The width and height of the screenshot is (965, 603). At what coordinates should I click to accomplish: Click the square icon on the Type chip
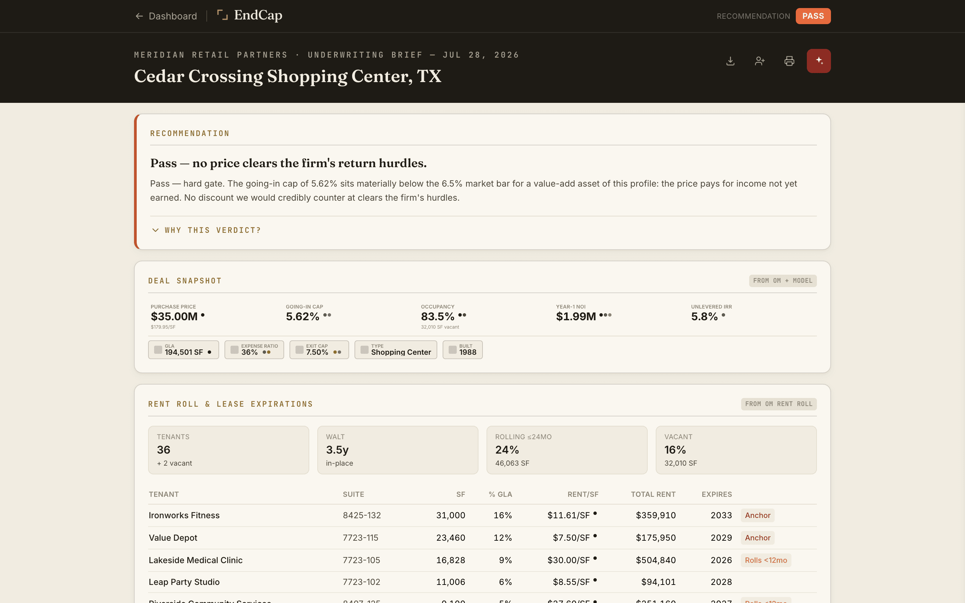pos(365,350)
